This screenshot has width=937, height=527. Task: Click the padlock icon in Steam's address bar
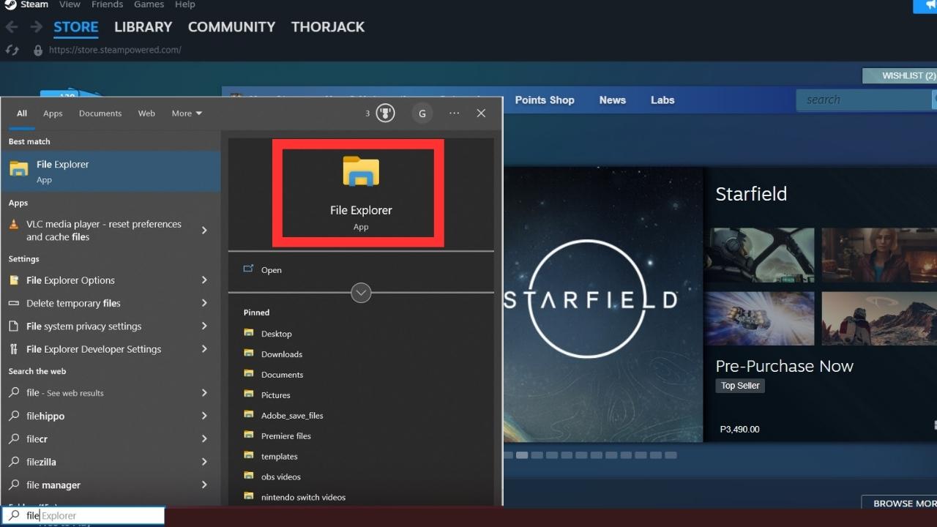pyautogui.click(x=37, y=50)
